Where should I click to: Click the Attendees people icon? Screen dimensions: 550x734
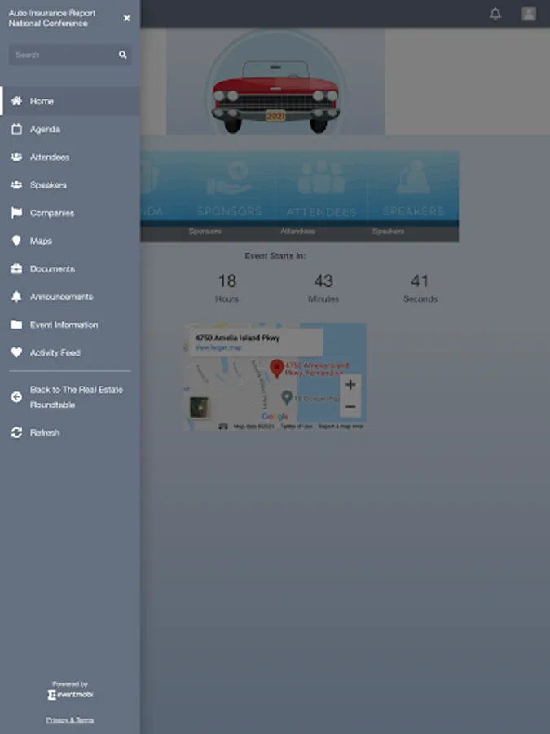(16, 157)
